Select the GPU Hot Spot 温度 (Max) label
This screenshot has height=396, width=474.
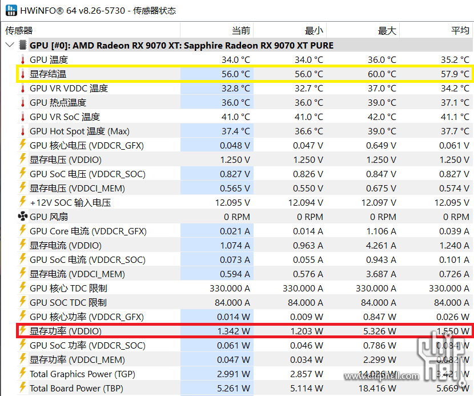[x=79, y=131]
